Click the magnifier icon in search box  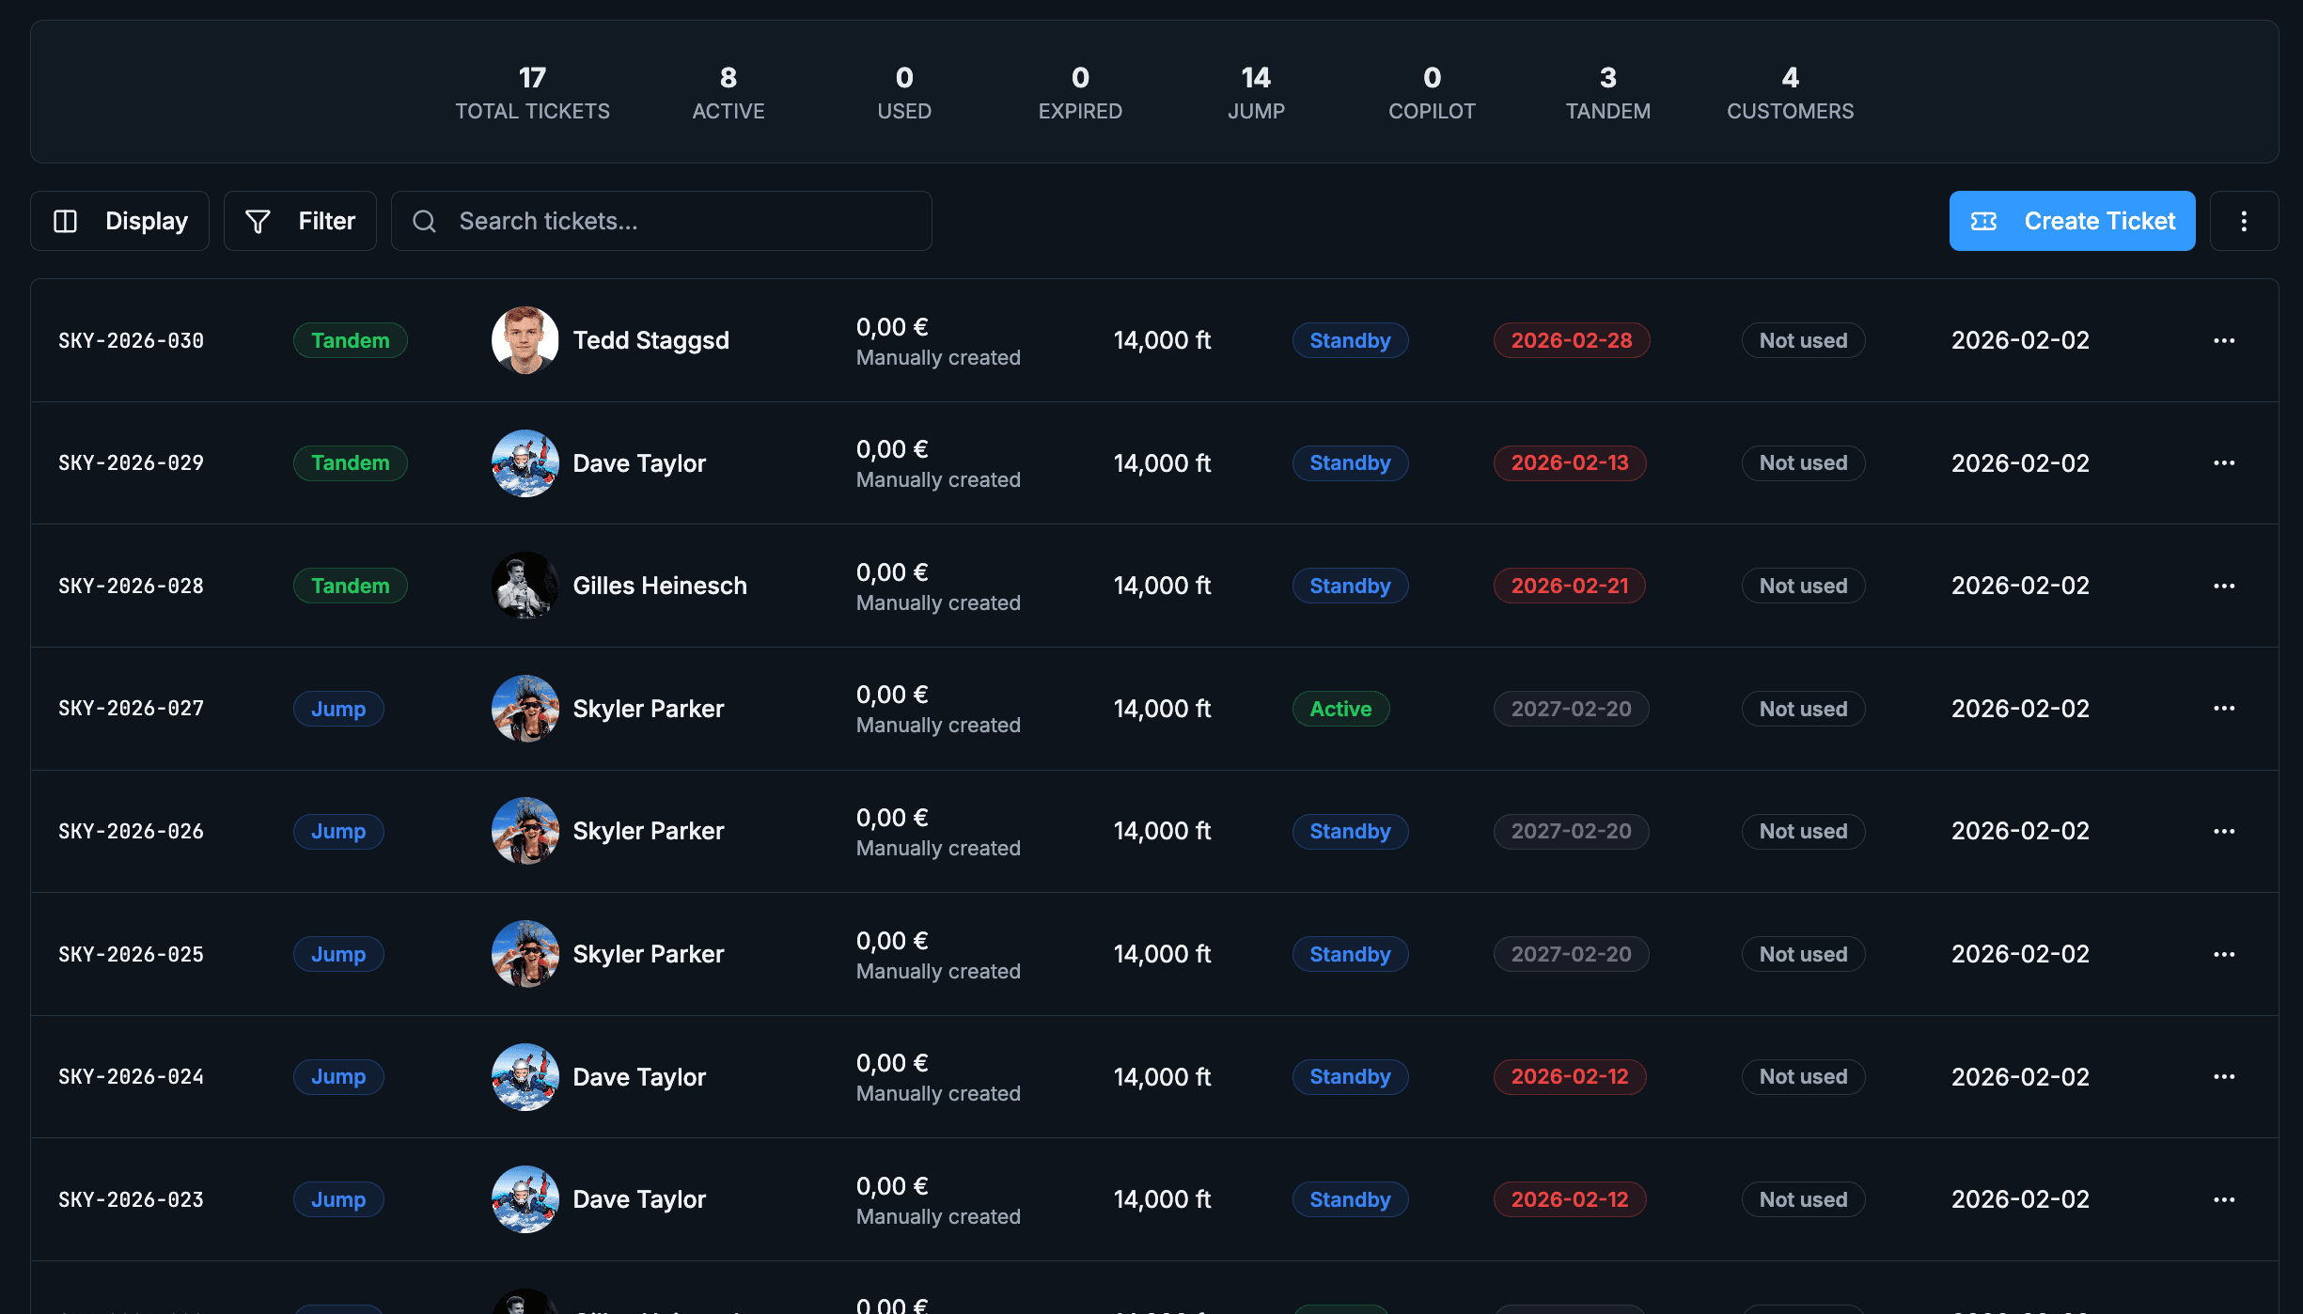(425, 221)
